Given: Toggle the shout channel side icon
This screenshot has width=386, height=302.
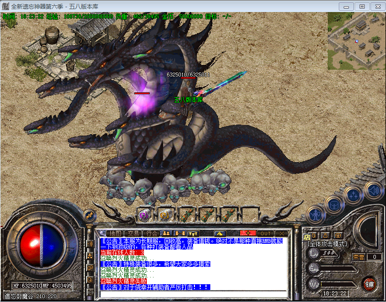Looking at the screenshot, I should (90, 243).
